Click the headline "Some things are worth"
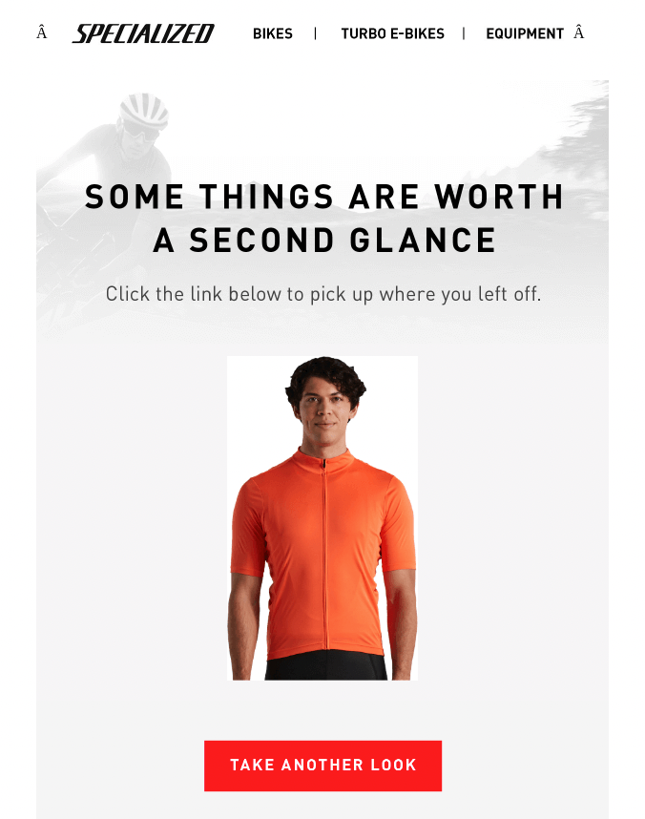 (323, 197)
